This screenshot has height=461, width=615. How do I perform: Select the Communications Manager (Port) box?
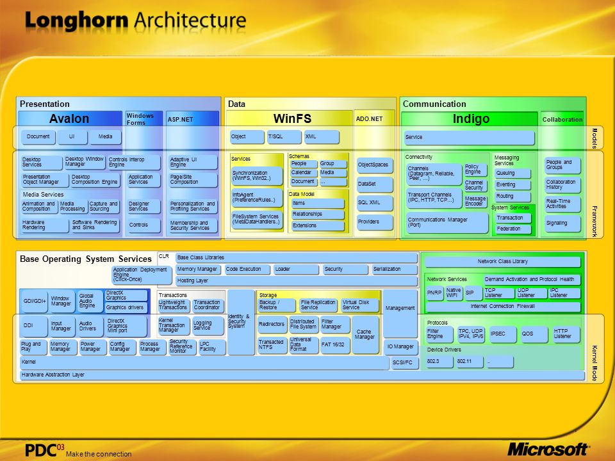coord(447,223)
